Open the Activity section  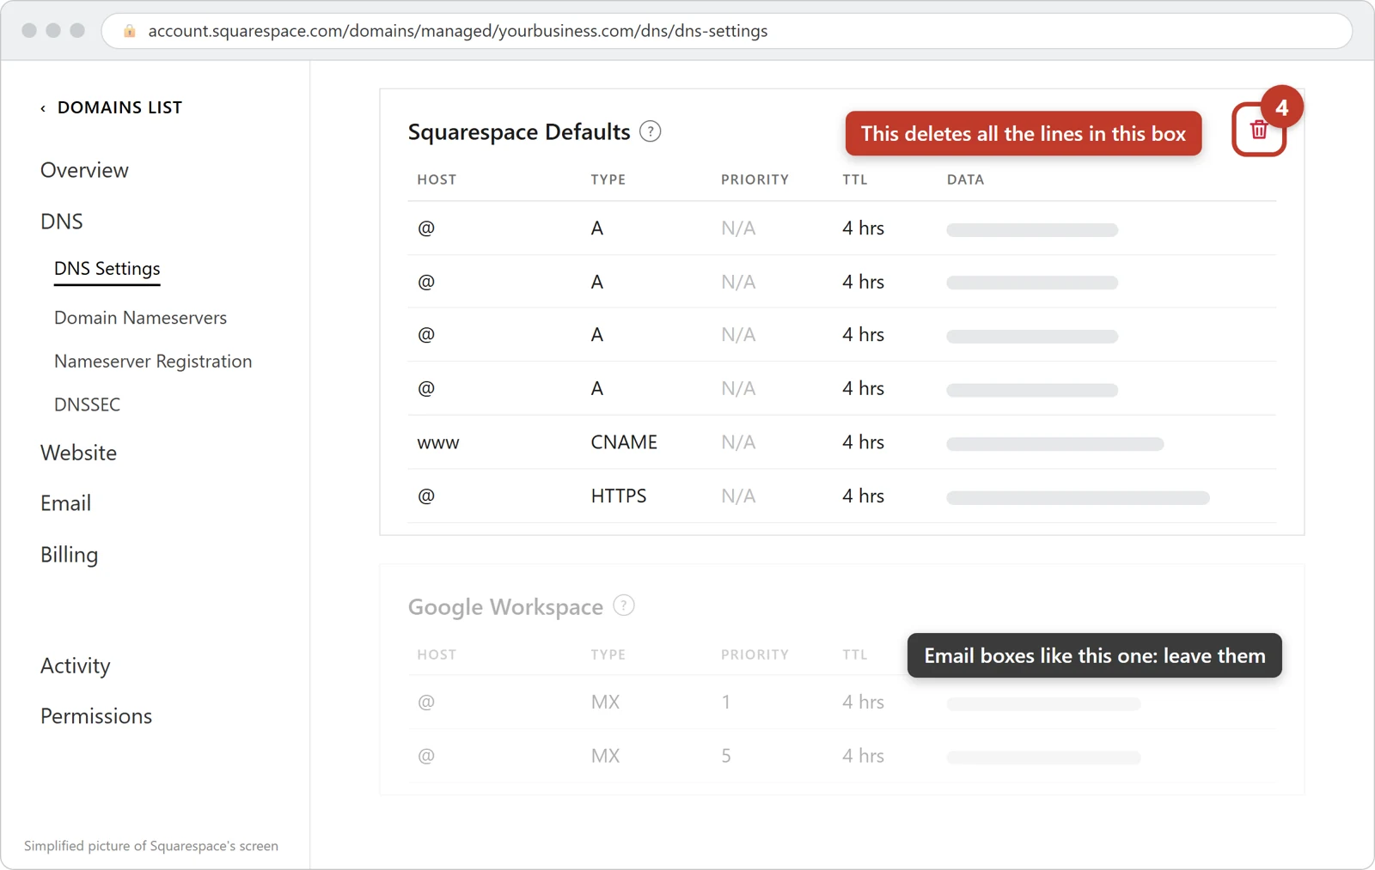point(76,666)
